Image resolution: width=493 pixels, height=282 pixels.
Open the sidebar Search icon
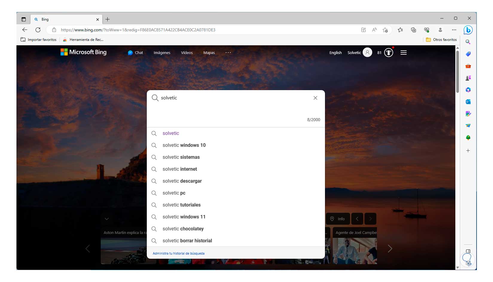pyautogui.click(x=468, y=42)
